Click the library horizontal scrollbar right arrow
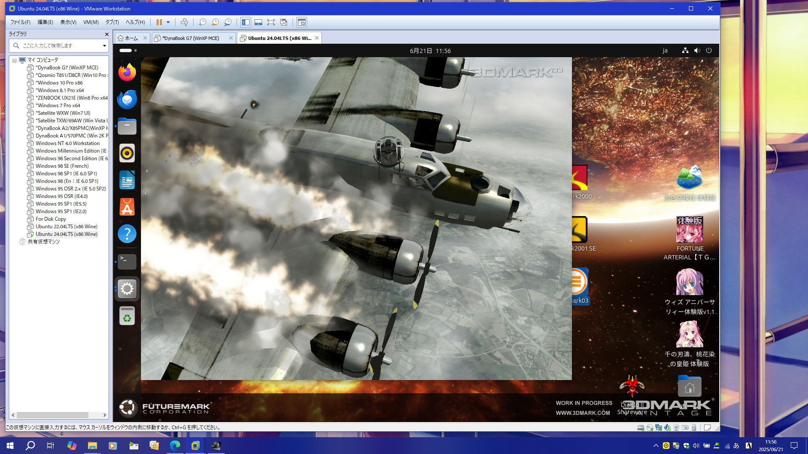The height and width of the screenshot is (454, 808). click(x=105, y=415)
